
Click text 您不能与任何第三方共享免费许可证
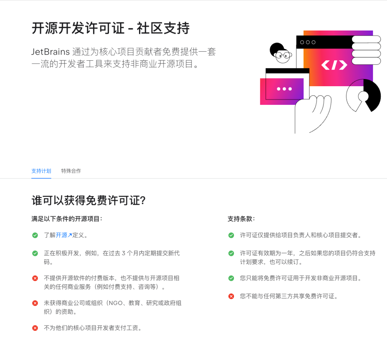point(289,296)
